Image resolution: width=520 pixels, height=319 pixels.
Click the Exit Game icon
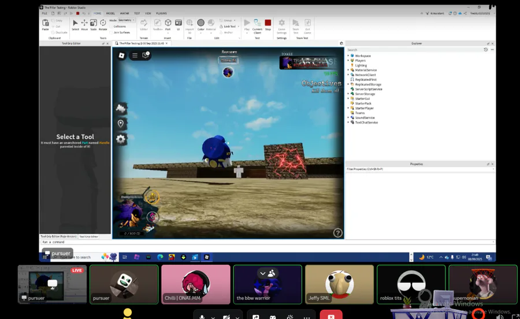307,26
